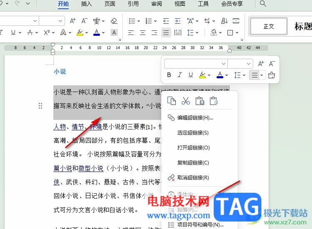
Task: Open ribbon highlight color dropdown arrow
Action: (87, 32)
